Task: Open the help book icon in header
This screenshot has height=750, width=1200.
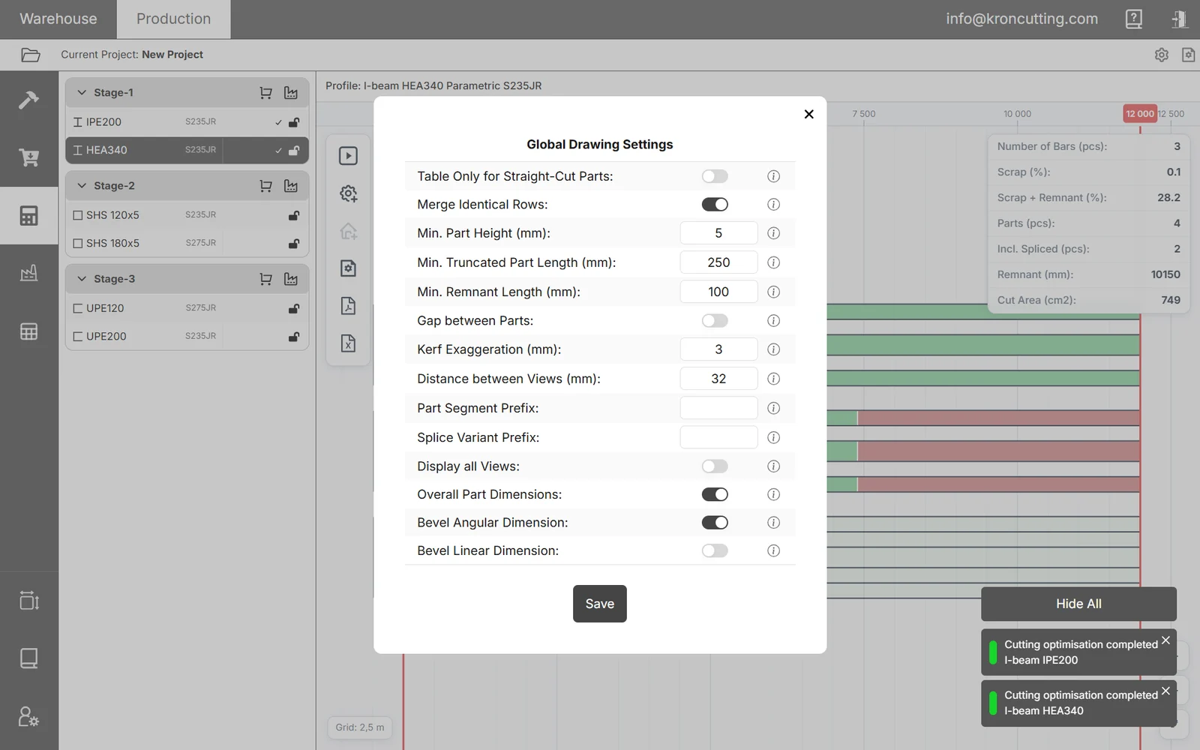Action: 1133,19
